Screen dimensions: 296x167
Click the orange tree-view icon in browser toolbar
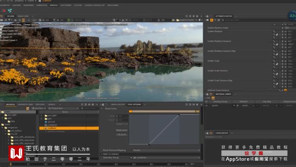[27, 109]
